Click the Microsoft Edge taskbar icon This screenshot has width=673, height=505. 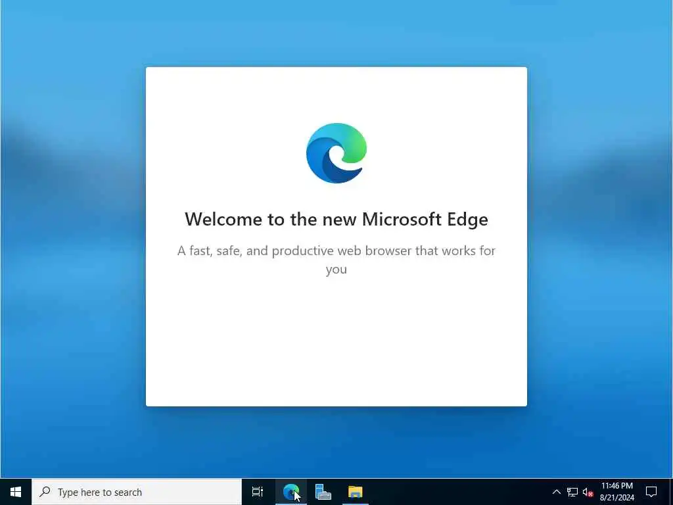point(291,492)
